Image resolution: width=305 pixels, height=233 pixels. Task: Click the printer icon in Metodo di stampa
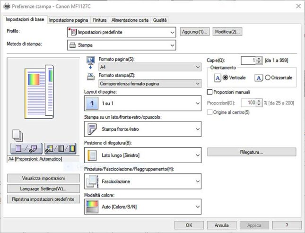[72, 45]
